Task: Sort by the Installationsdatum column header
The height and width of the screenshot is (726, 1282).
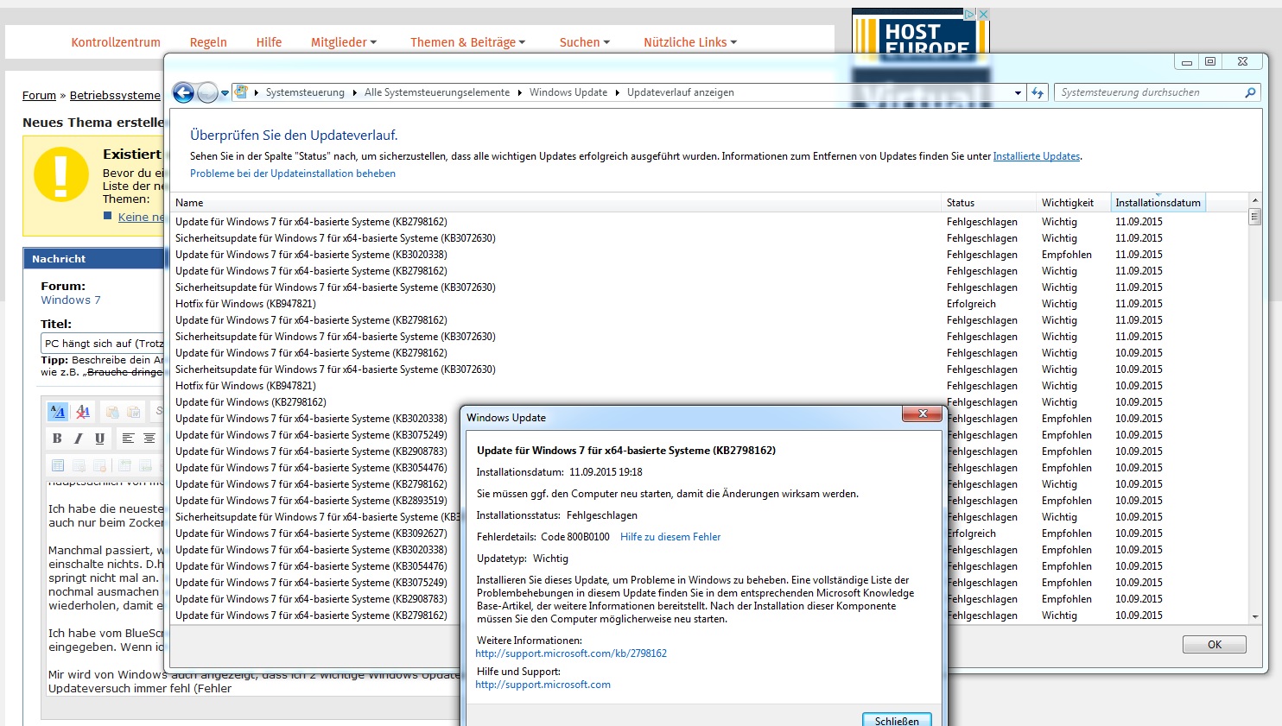Action: click(x=1158, y=203)
